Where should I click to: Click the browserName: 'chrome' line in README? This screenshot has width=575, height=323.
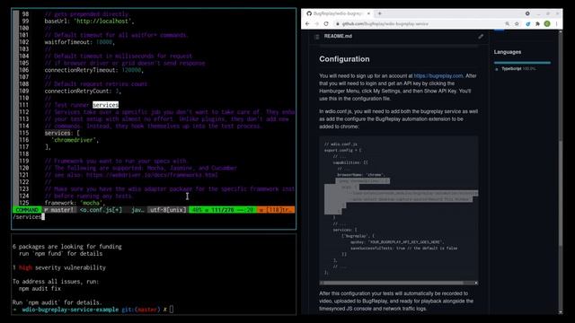(361, 175)
